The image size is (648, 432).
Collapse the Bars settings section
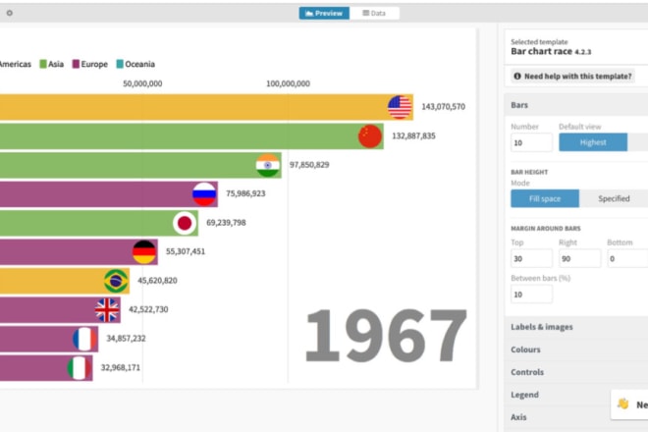tap(575, 105)
